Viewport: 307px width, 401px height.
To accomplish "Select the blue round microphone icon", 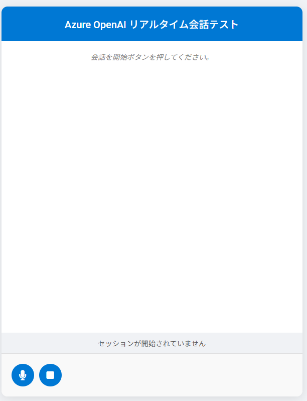I will tap(23, 375).
